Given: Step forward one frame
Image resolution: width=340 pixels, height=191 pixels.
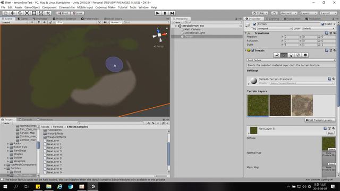Looking at the screenshot, I should point(172,13).
